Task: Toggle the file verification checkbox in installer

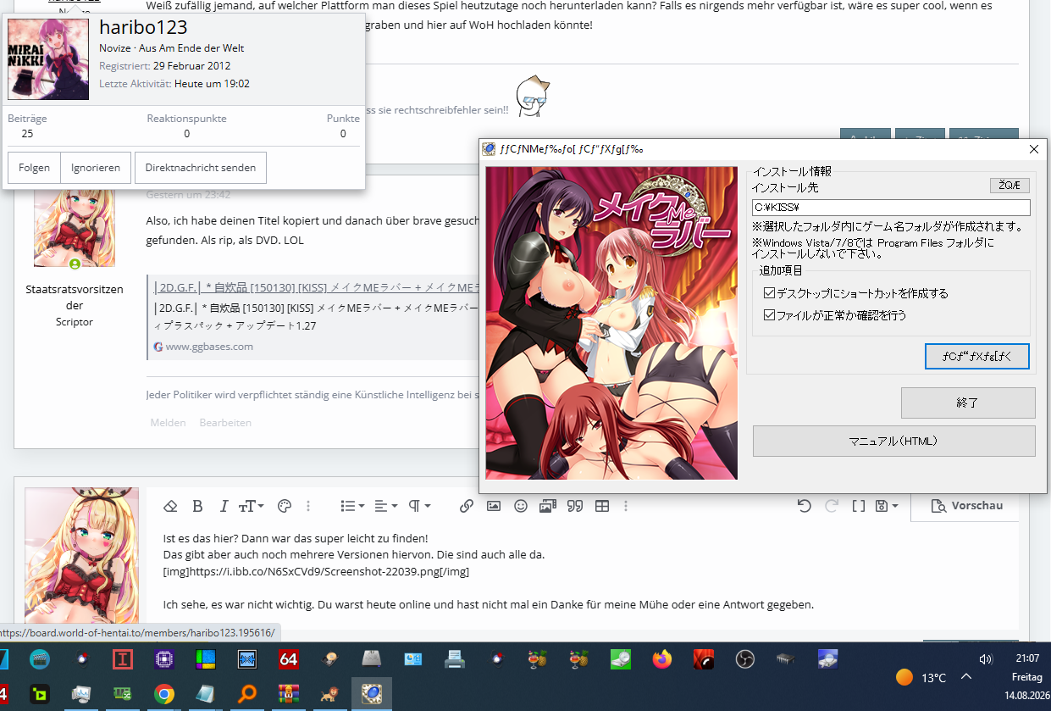Action: coord(770,315)
